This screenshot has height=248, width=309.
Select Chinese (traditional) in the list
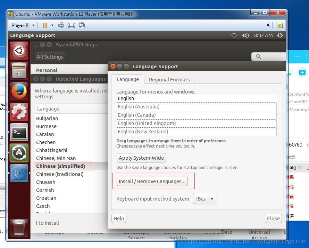(x=71, y=174)
